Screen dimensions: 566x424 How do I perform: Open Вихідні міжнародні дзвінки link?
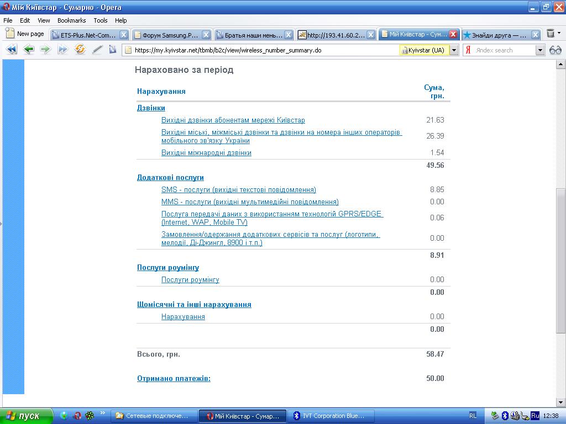[206, 152]
